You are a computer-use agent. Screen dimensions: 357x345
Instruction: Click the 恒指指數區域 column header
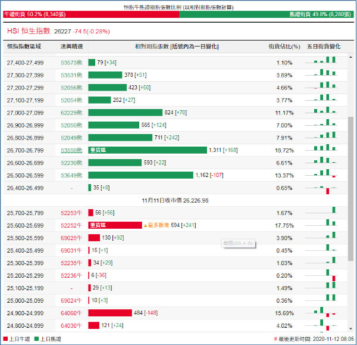pyautogui.click(x=24, y=46)
